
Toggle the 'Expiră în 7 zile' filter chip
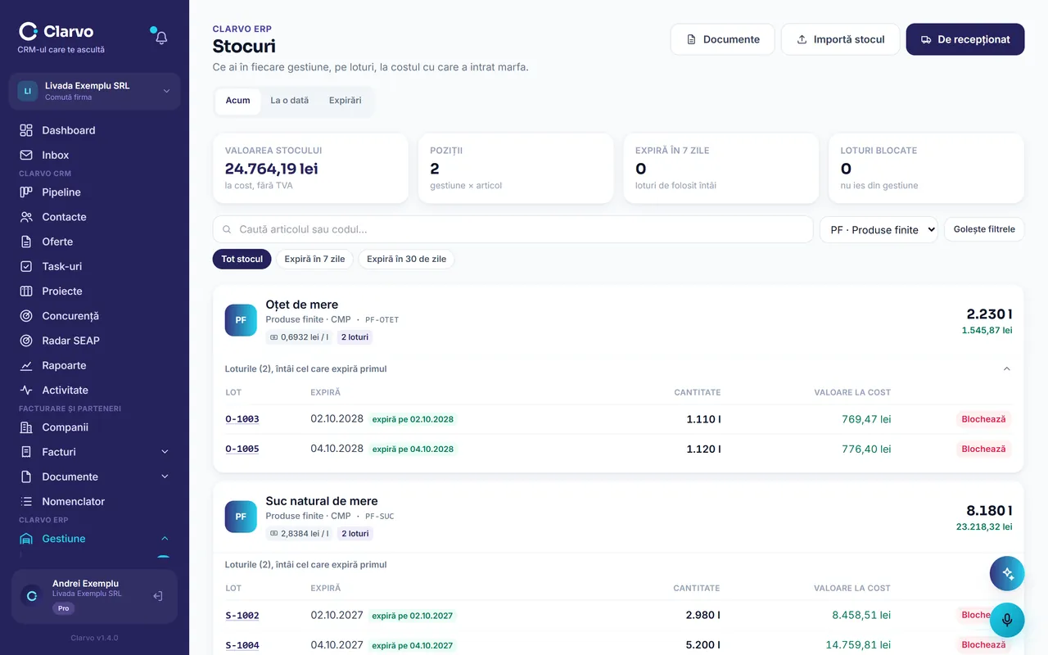(314, 259)
